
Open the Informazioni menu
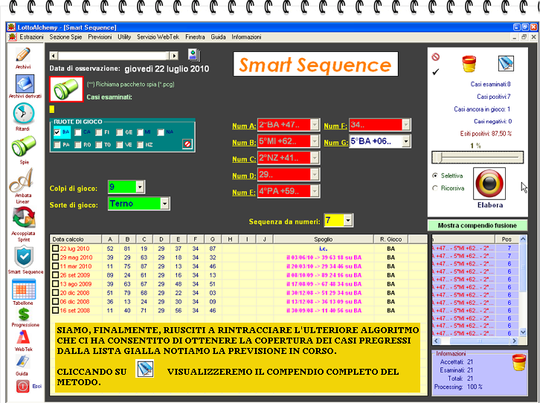click(x=246, y=37)
